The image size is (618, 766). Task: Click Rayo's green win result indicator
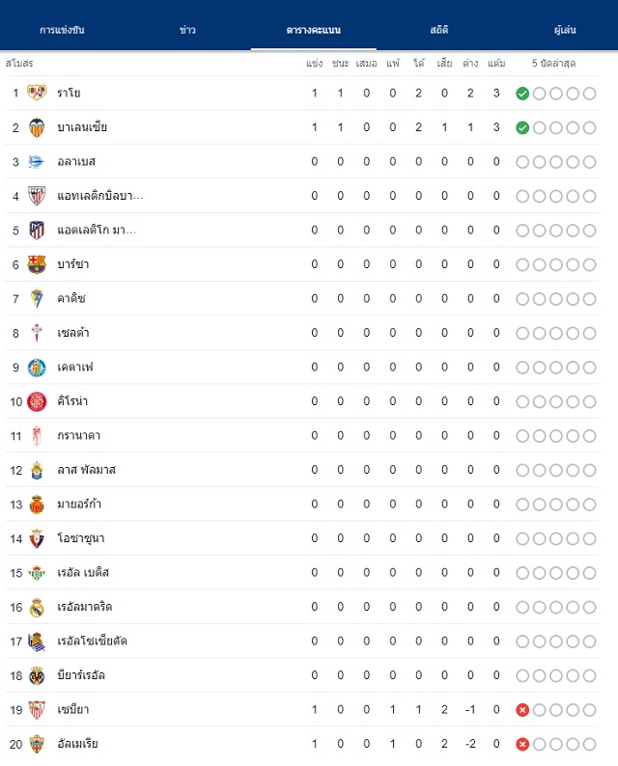click(522, 94)
